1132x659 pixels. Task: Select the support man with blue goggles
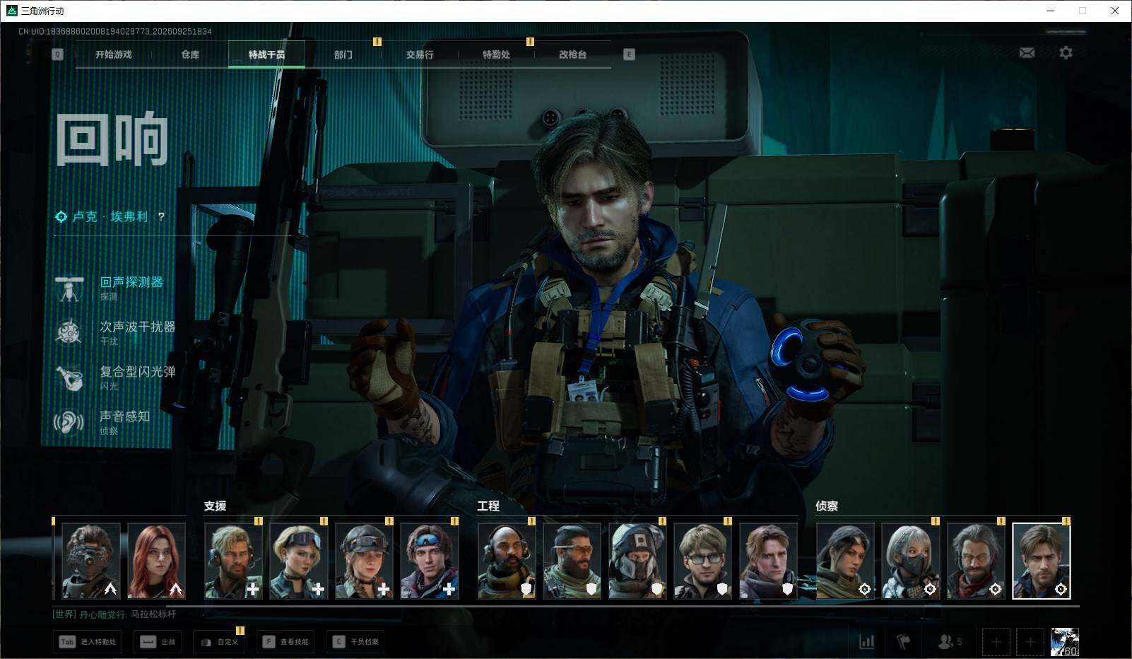click(x=430, y=561)
